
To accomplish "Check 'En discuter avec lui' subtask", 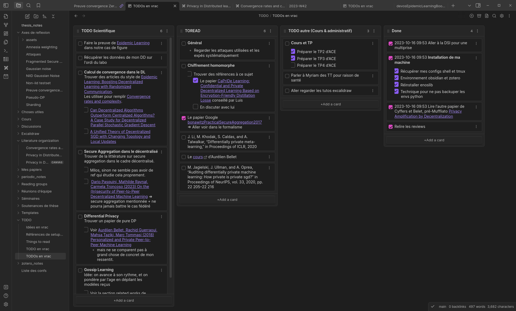I will [x=196, y=107].
